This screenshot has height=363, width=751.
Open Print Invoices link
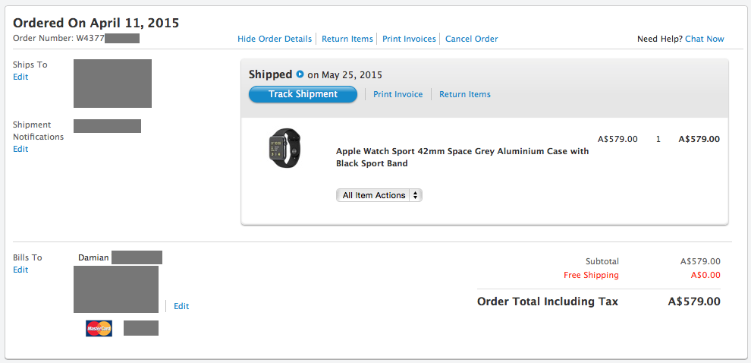[x=409, y=39]
